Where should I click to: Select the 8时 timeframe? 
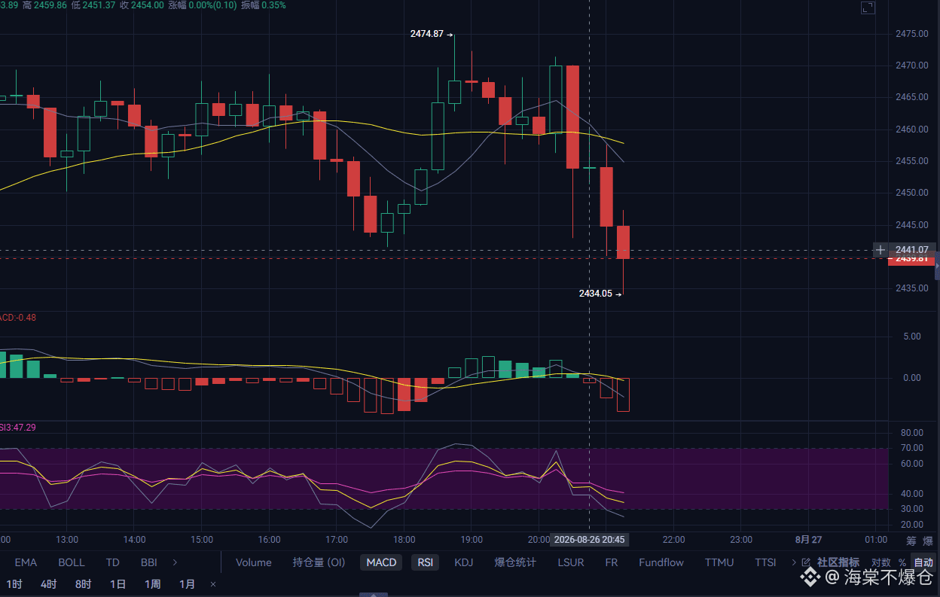point(83,584)
